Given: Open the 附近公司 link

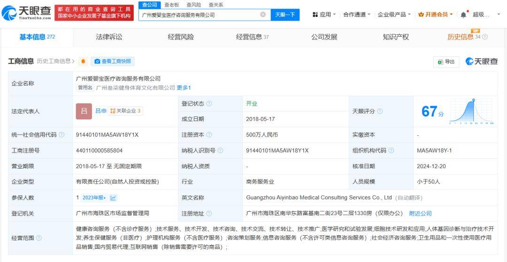Looking at the screenshot, I should (x=420, y=213).
